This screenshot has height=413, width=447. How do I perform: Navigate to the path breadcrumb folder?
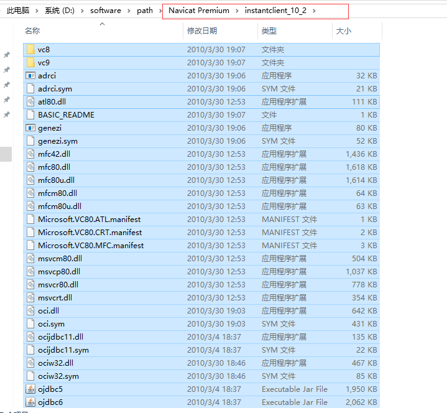click(145, 11)
